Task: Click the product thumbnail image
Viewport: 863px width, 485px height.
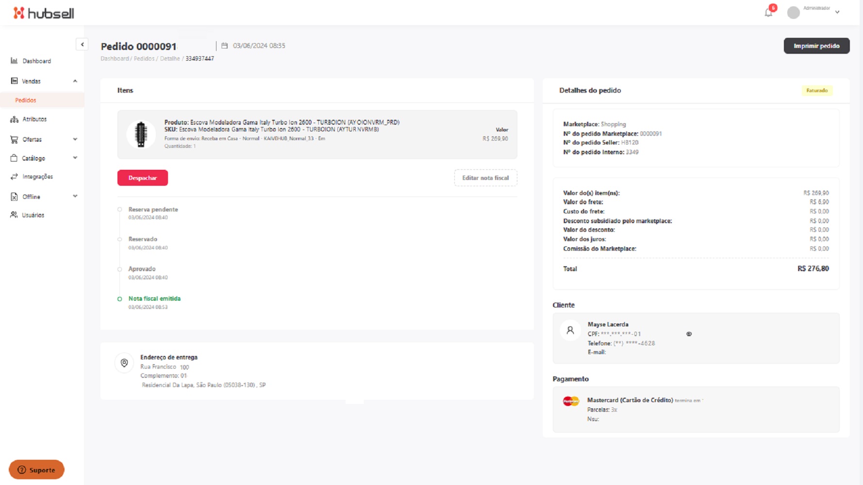Action: coord(141,134)
